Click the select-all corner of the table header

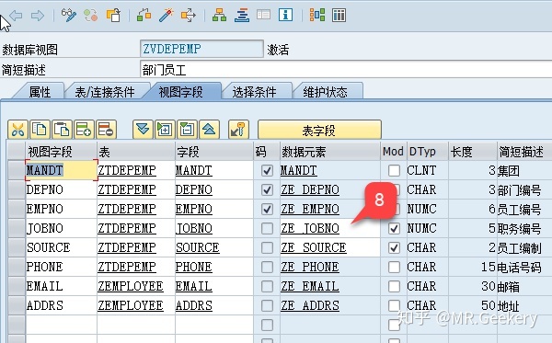click(17, 152)
